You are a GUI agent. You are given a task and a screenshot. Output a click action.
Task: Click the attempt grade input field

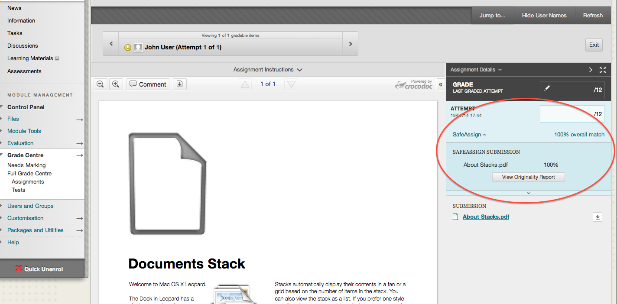[572, 114]
